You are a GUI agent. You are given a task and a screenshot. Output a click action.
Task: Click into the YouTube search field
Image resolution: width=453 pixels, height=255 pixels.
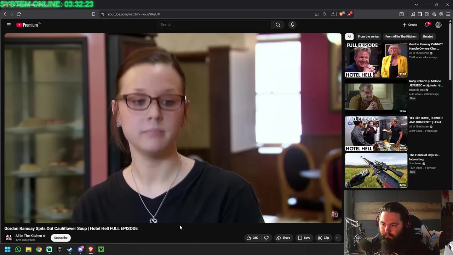[x=214, y=25]
